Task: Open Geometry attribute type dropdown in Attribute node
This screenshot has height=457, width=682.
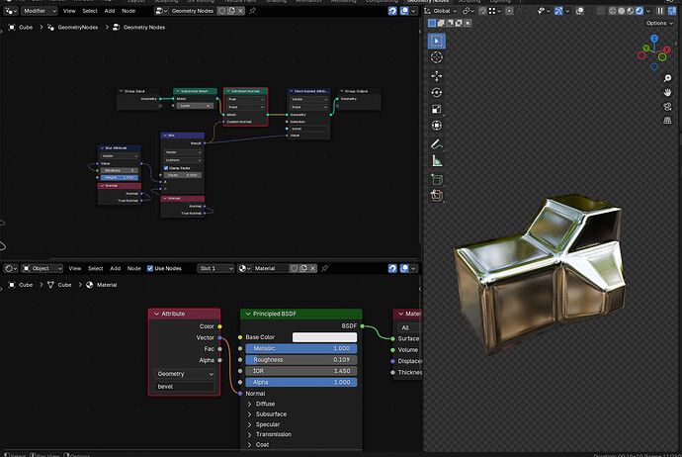Action: [x=185, y=374]
